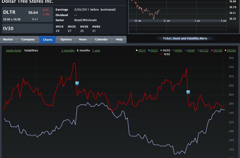This screenshot has height=158, width=240.
Task: Click the pink HV360 color swatch
Action: click(225, 50)
